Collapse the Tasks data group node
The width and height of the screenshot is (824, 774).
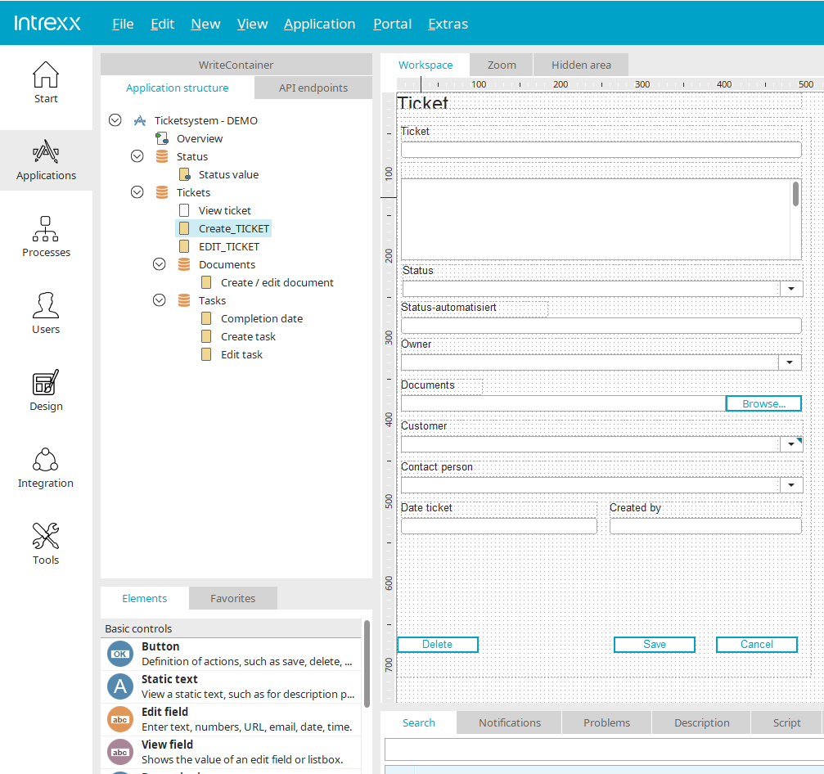click(160, 300)
